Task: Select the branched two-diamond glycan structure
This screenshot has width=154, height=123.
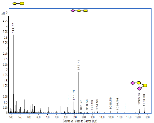Action: (x=139, y=86)
